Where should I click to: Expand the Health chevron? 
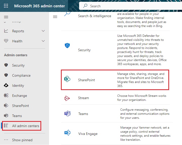pyautogui.click(x=43, y=41)
